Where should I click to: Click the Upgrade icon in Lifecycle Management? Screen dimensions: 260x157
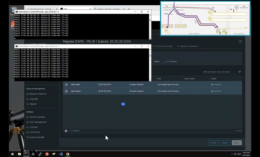[x=28, y=99]
